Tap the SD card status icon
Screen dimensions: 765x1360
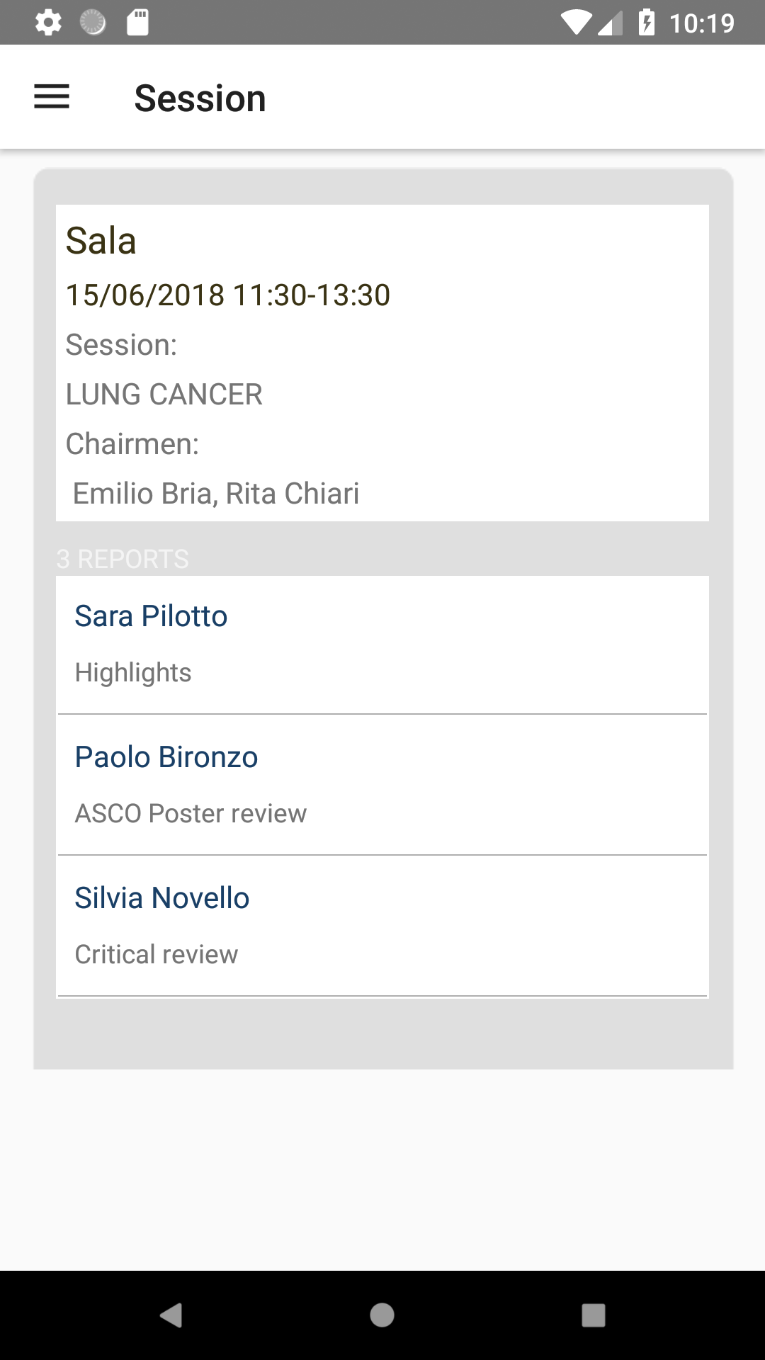pos(137,23)
